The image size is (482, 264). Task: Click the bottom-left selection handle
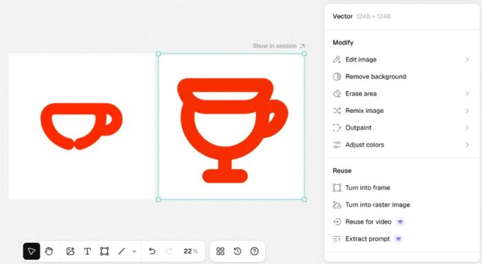point(158,199)
